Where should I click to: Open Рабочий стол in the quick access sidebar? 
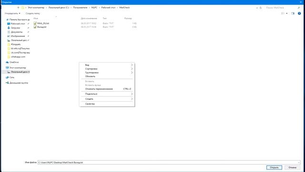click(x=18, y=23)
